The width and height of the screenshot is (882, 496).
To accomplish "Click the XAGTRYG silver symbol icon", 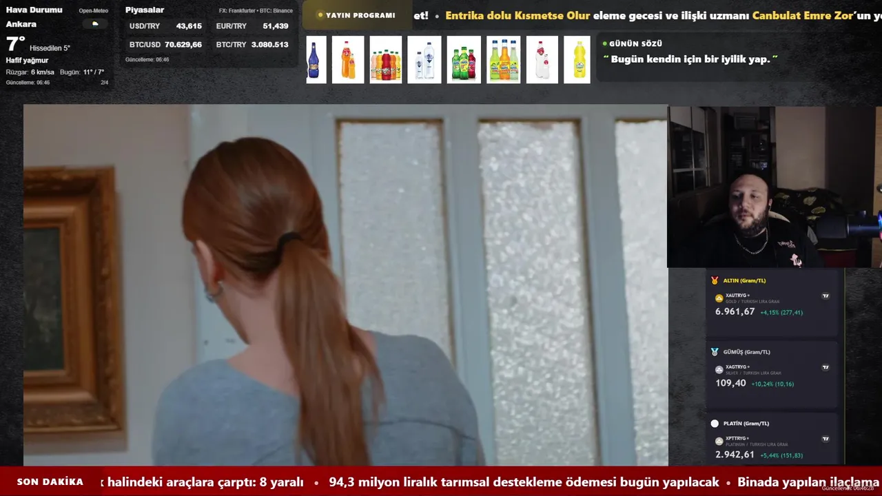I will pyautogui.click(x=719, y=370).
